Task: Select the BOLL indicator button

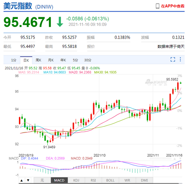Action: coord(110,181)
